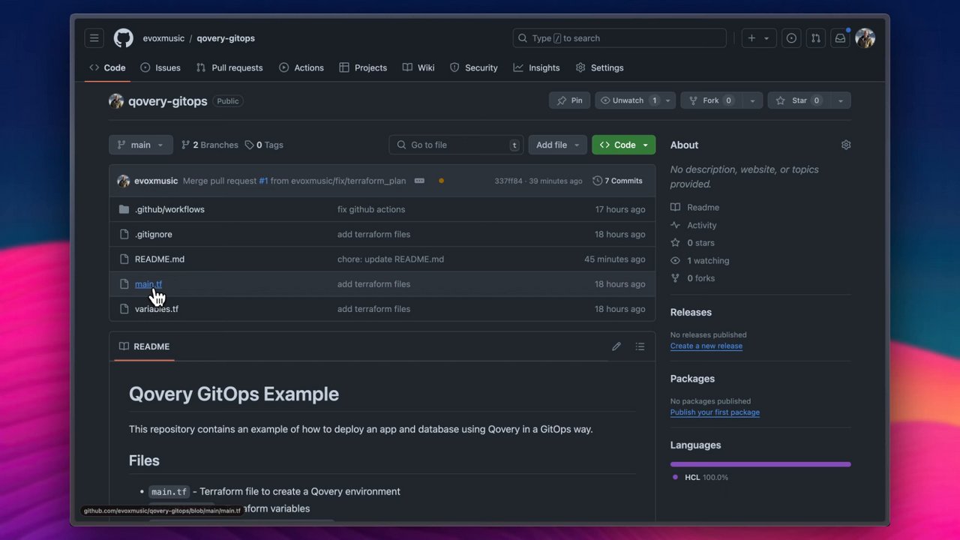The image size is (960, 540).
Task: Open the repository Settings tab
Action: click(x=600, y=67)
